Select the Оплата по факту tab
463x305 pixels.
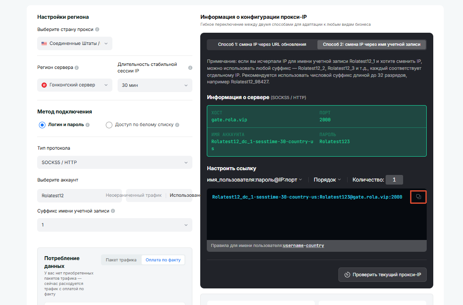[163, 260]
